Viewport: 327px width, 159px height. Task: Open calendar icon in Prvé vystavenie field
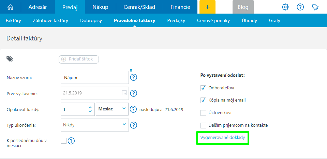(124, 93)
